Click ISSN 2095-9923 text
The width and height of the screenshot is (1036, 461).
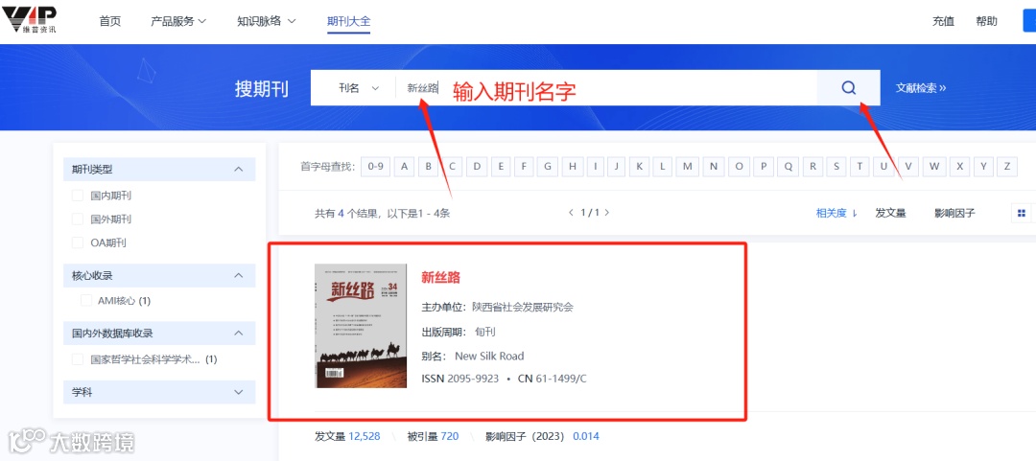(x=459, y=379)
